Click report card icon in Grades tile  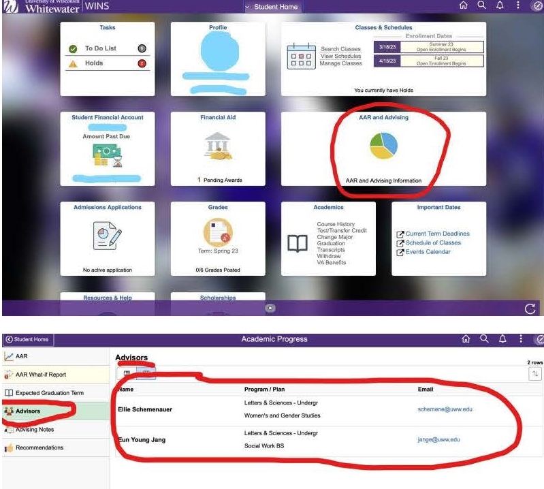coord(218,232)
